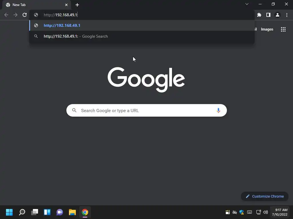
Task: Open network status tray icon
Action: pos(259,212)
